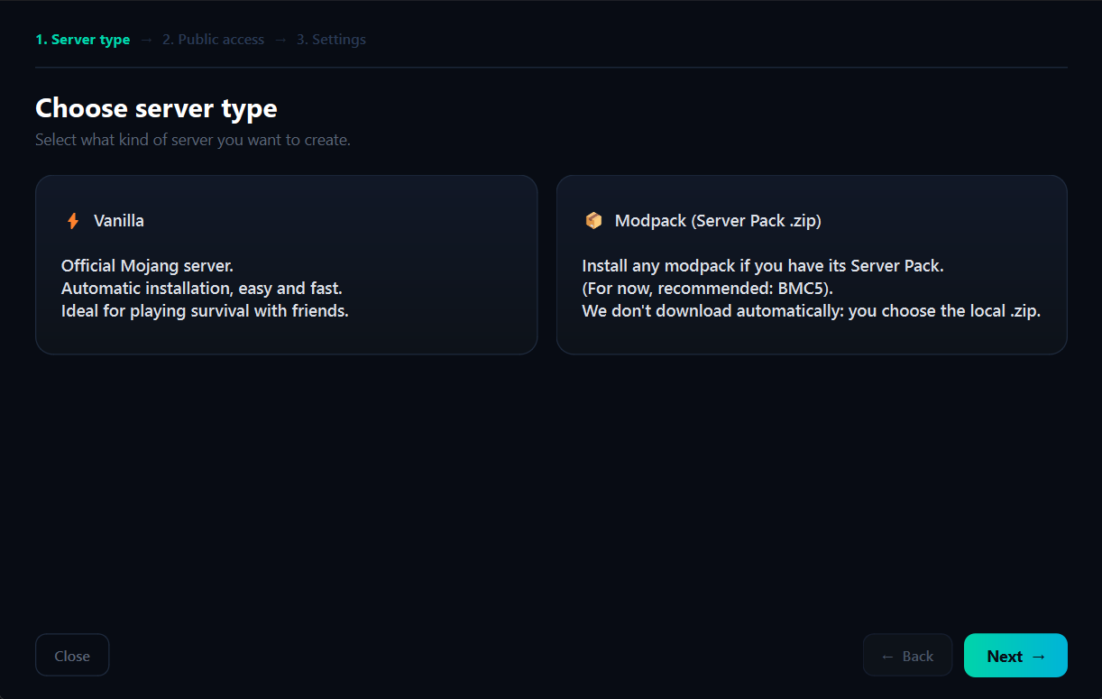Jump to the Public access step
This screenshot has height=699, width=1102.
[214, 40]
